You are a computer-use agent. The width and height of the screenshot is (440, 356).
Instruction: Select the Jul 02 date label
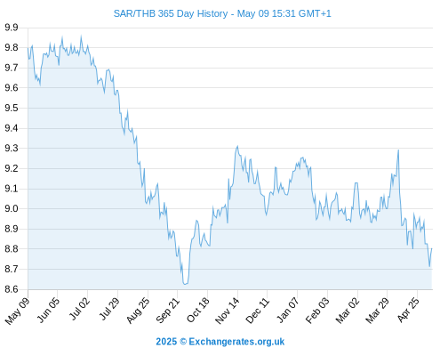tap(79, 309)
